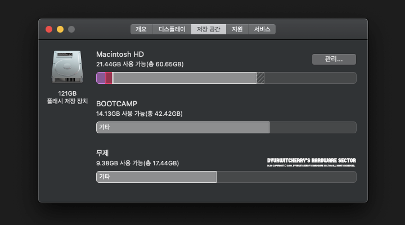The width and height of the screenshot is (405, 225).
Task: Click the Macintosh HD volume name
Action: click(x=120, y=54)
